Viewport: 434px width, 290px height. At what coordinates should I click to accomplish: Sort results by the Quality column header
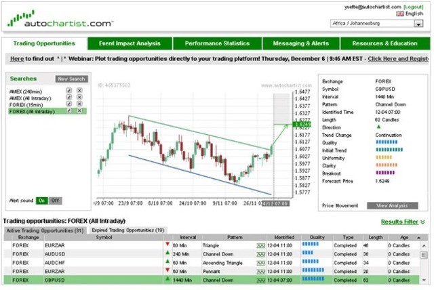(317, 237)
